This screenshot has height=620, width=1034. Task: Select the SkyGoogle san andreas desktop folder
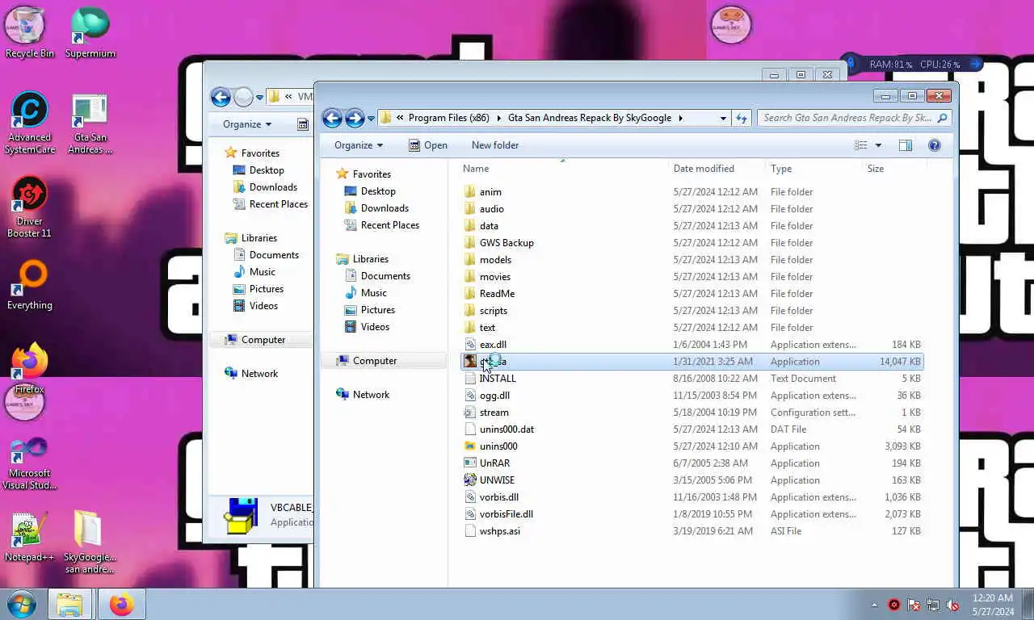coord(90,541)
